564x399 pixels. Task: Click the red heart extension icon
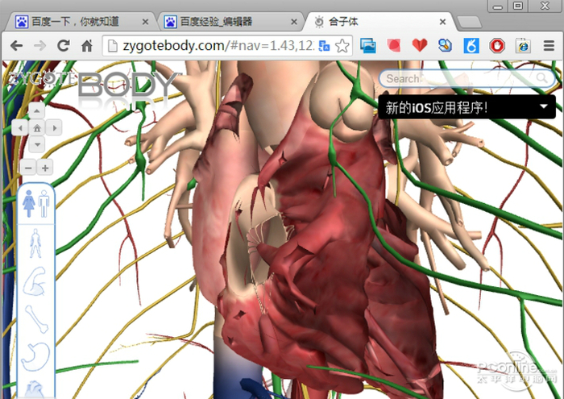point(420,46)
